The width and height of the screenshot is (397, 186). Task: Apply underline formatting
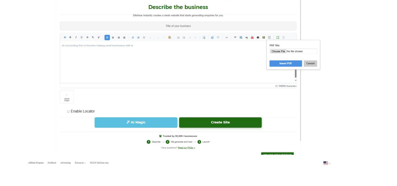point(82,37)
